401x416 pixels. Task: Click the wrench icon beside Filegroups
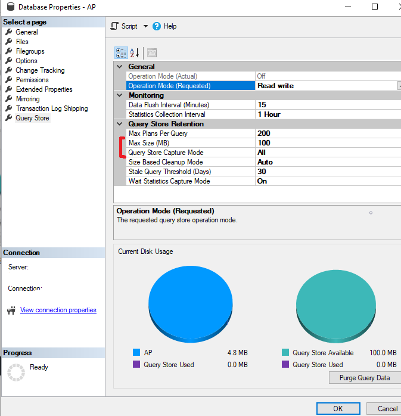9,51
